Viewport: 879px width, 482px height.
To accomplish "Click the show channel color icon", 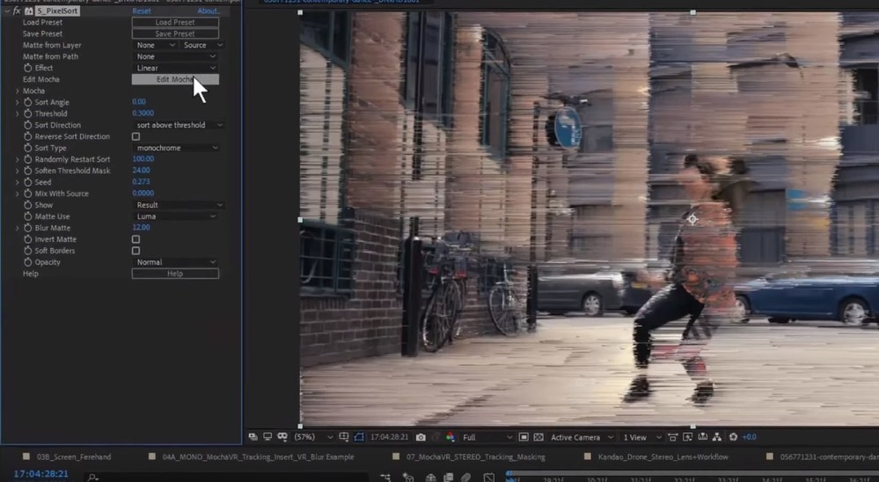I will point(450,437).
